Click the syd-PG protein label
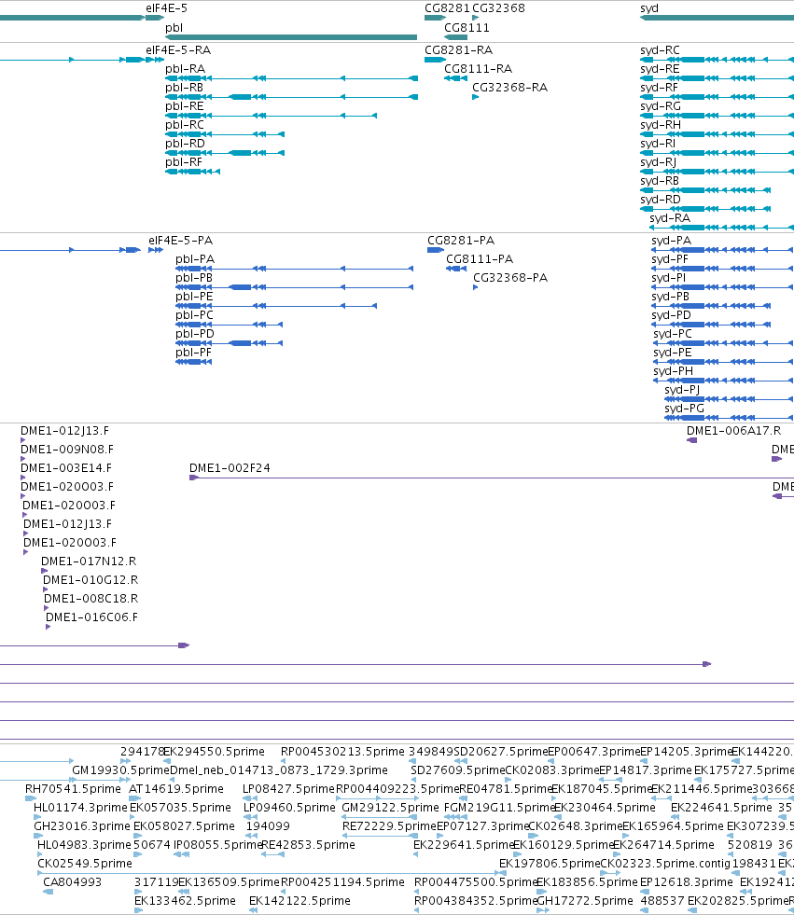Image resolution: width=794 pixels, height=915 pixels. point(684,409)
